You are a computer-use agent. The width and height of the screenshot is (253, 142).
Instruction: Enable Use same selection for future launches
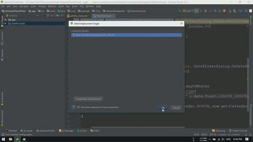coord(78,107)
